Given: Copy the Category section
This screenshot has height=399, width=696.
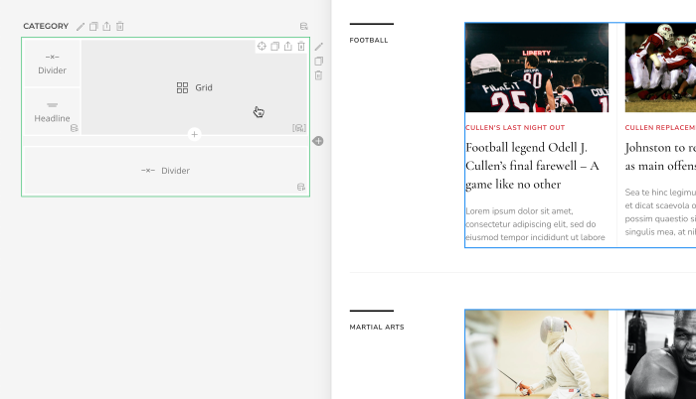Looking at the screenshot, I should 93,27.
